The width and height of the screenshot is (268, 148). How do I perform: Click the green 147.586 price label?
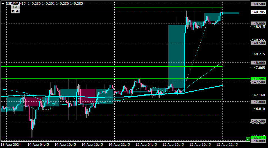[258, 79]
